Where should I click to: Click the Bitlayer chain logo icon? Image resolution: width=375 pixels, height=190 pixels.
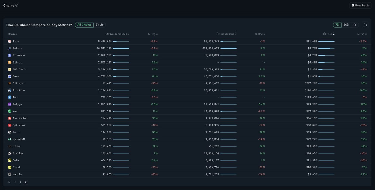coord(10,83)
